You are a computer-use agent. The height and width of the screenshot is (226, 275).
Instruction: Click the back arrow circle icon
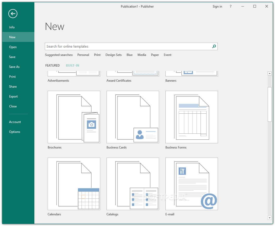[13, 14]
